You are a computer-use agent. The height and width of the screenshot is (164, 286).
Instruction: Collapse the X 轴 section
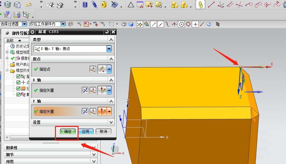pos(111,80)
